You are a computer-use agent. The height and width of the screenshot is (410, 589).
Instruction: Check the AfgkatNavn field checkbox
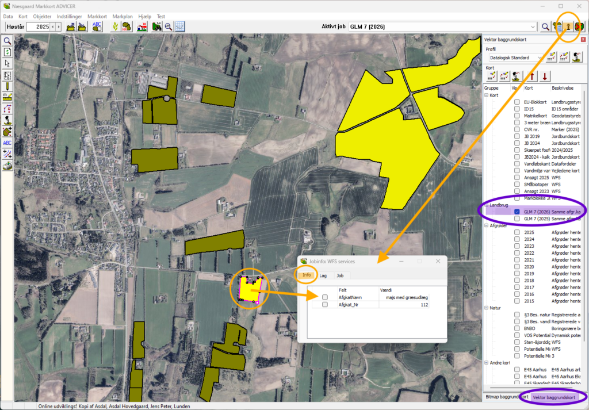[325, 297]
